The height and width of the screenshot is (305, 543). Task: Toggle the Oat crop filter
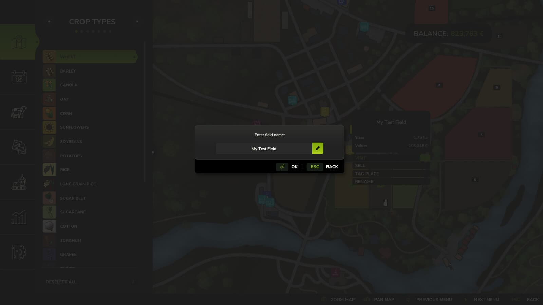(90, 99)
